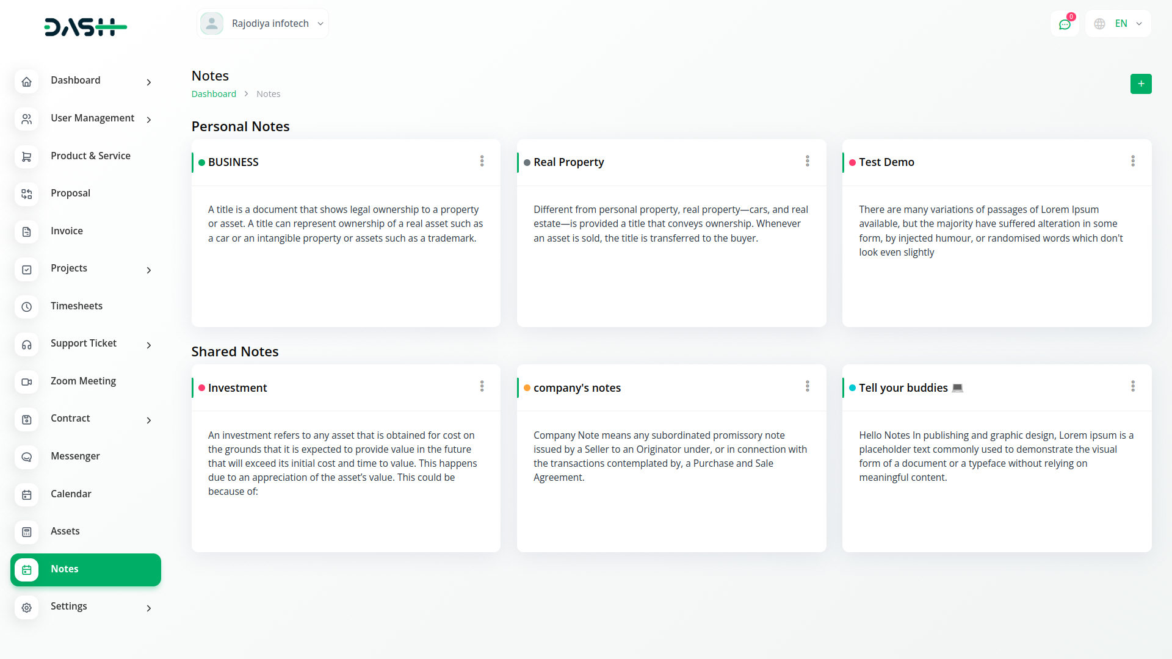Click the Zoom Meeting camera icon
1172x659 pixels.
27,382
